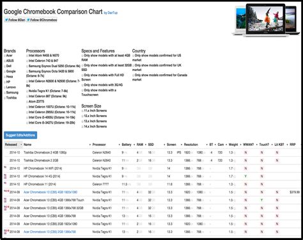Sort table by SSD column header
This screenshot has width=303, height=240.
[x=151, y=145]
